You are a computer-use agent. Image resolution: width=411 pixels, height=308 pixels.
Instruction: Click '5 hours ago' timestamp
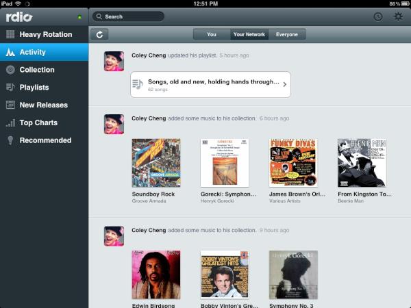(x=234, y=55)
